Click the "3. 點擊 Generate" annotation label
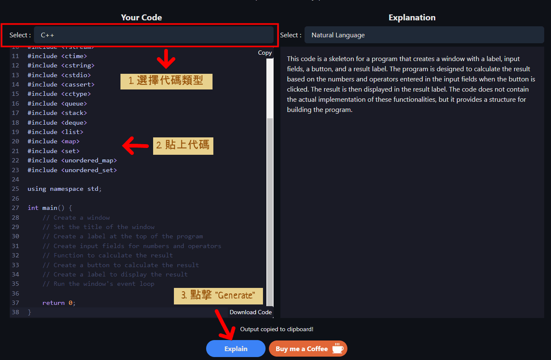Viewport: 551px width, 360px height. click(x=218, y=296)
